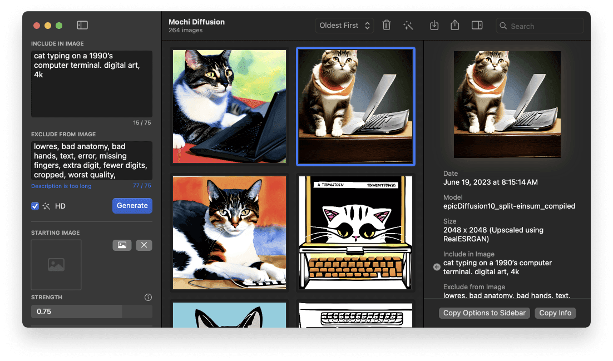Click the magic wand upscale icon in toolbar
613x361 pixels.
pos(408,26)
